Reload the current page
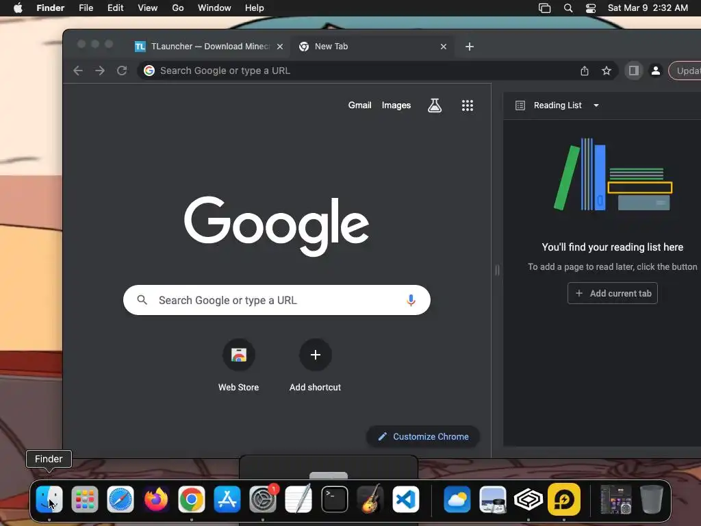This screenshot has width=701, height=526. pos(122,71)
